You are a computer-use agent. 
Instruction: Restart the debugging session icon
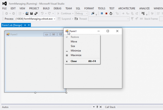pyautogui.click(x=111, y=13)
